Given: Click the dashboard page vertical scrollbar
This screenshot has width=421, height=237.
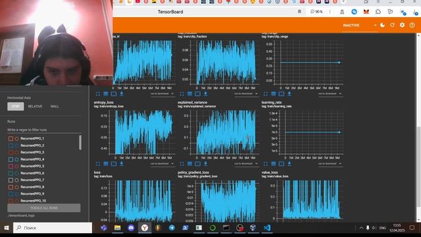Looking at the screenshot, I should [x=418, y=167].
